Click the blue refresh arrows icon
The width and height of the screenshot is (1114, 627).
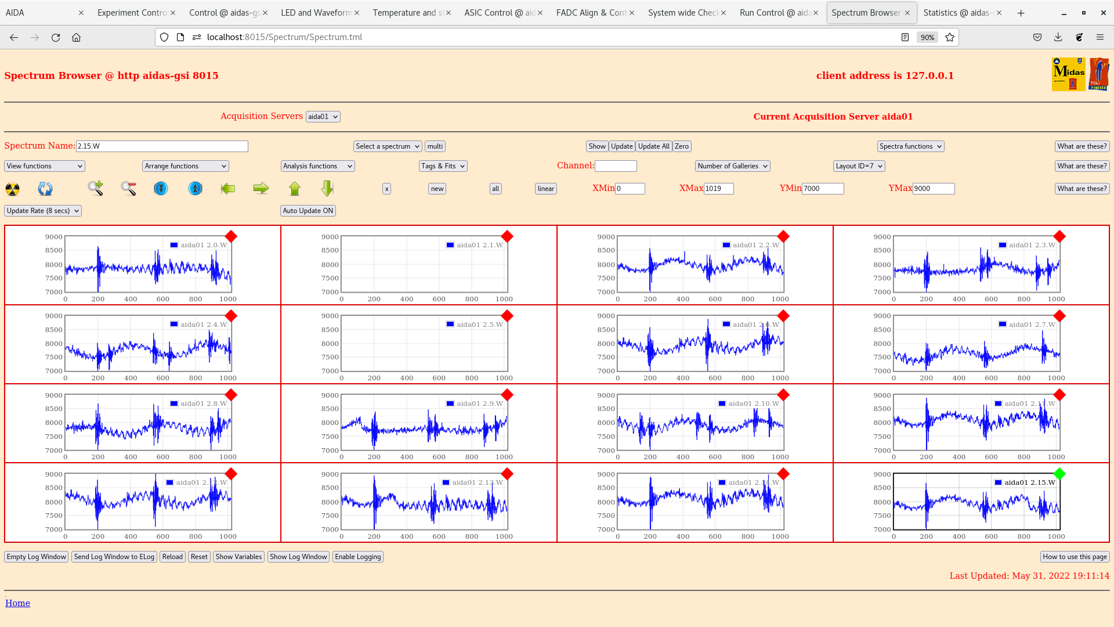(45, 189)
